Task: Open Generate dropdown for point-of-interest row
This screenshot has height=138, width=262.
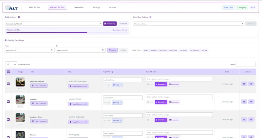Action: coord(161,84)
